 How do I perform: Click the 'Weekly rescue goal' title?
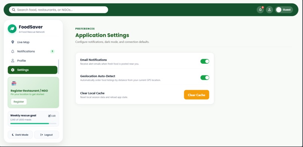(23, 115)
